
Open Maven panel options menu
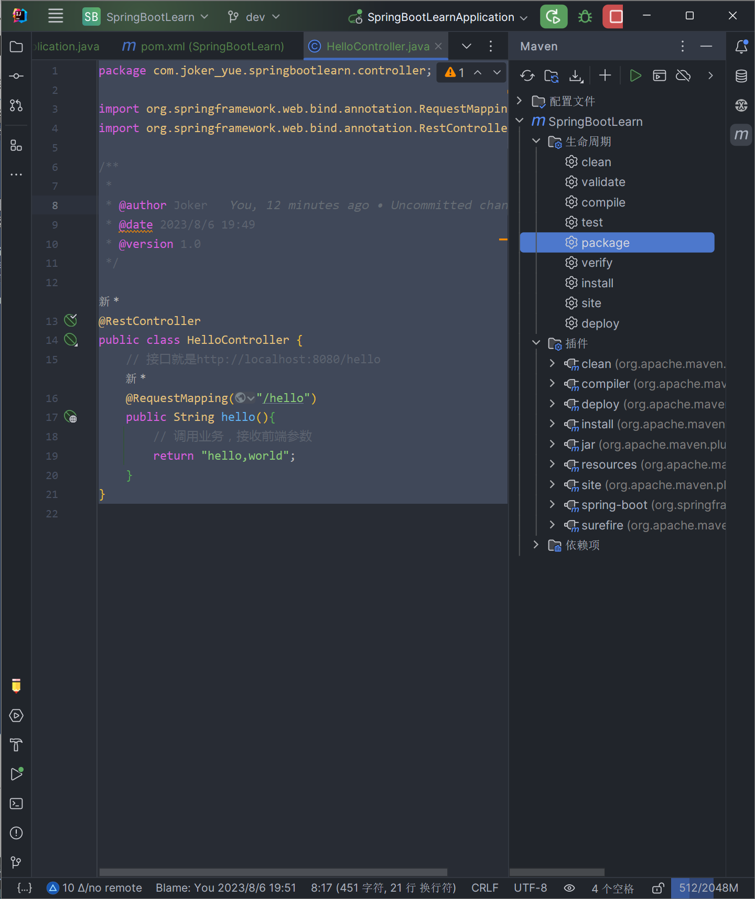pos(683,46)
